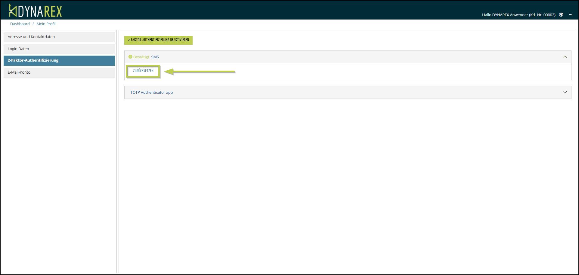
Task: Collapse the SMS section with up chevron
Action: click(565, 57)
